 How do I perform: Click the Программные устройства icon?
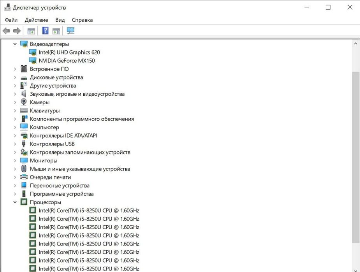click(x=24, y=194)
